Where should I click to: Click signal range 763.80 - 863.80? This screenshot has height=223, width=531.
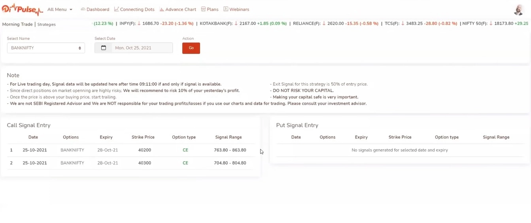point(230,150)
